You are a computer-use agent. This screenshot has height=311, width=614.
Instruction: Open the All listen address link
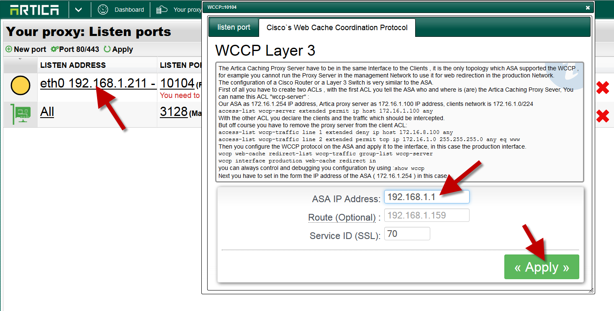47,112
